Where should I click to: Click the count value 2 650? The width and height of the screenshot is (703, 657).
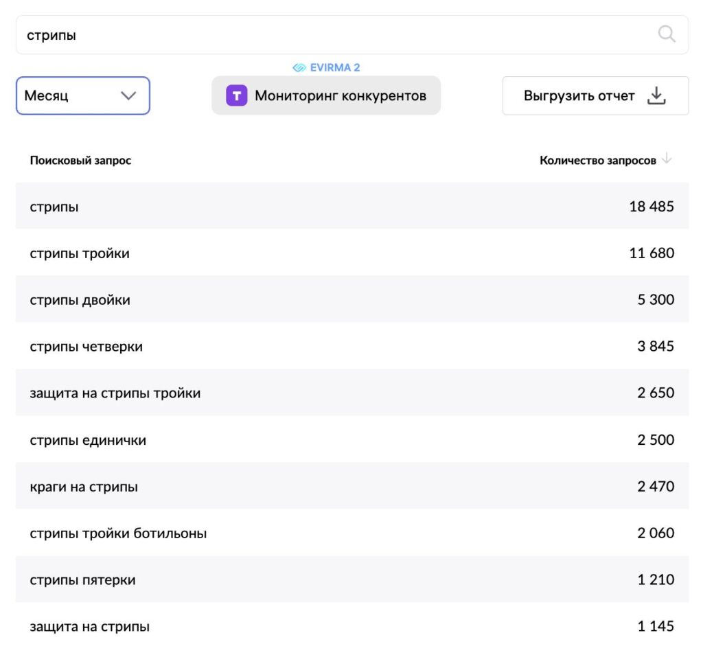pos(656,393)
